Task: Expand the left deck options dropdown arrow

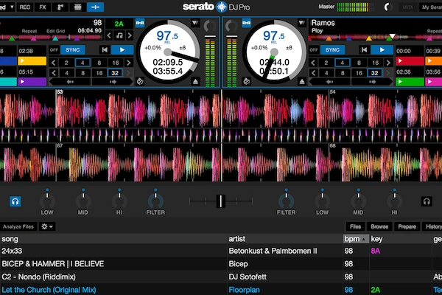Action: point(195,23)
